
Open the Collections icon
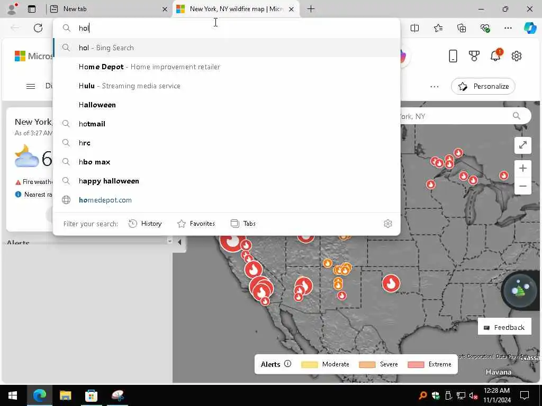[462, 28]
